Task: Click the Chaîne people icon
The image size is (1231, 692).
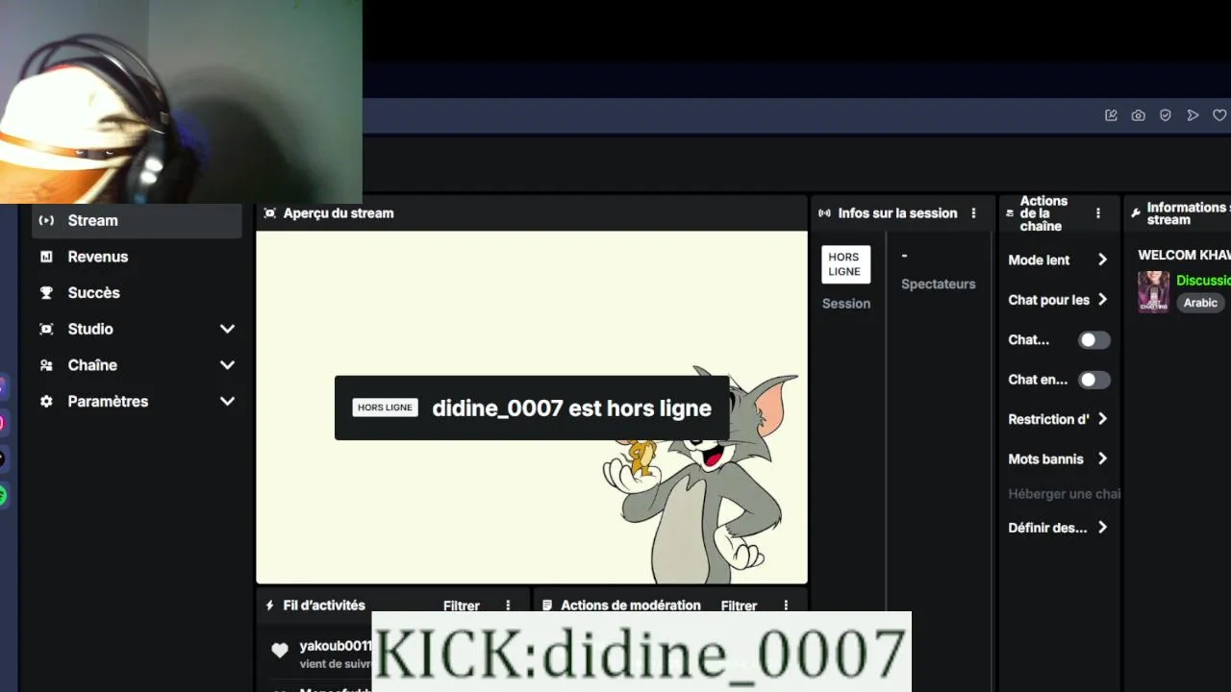Action: (46, 365)
